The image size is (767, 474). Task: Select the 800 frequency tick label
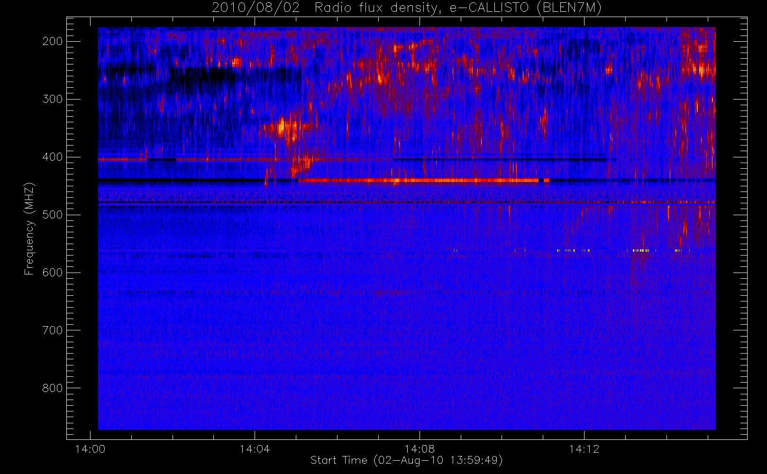point(53,388)
